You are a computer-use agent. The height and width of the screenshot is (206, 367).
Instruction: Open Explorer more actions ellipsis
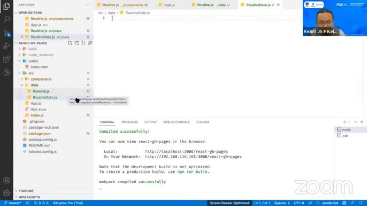coord(87,5)
